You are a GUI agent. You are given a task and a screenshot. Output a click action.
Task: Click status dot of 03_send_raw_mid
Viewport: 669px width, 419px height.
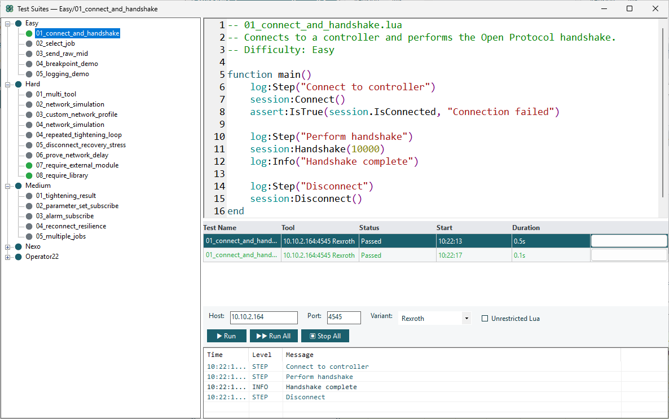pos(29,54)
